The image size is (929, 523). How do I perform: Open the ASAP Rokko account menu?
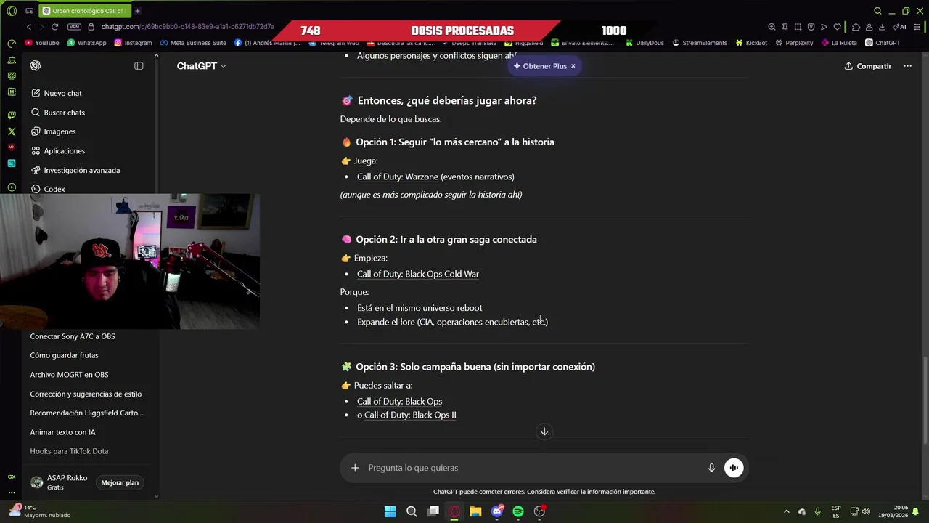point(60,482)
